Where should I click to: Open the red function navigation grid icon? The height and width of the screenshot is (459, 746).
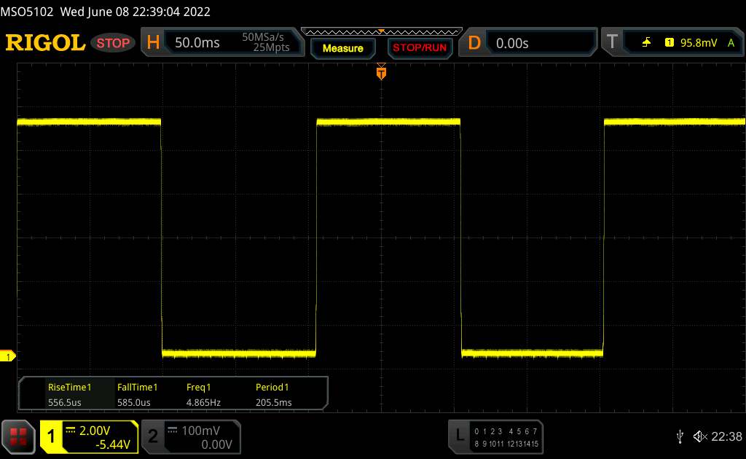point(18,436)
